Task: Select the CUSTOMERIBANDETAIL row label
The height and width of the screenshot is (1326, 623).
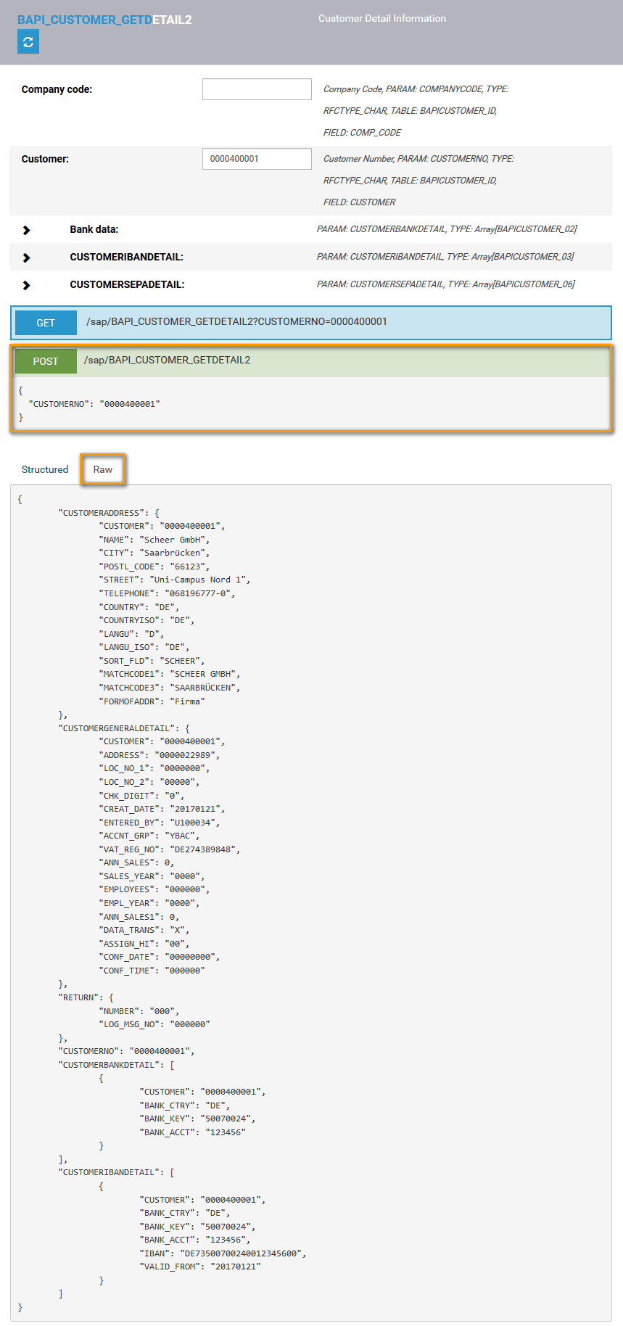Action: (x=127, y=257)
